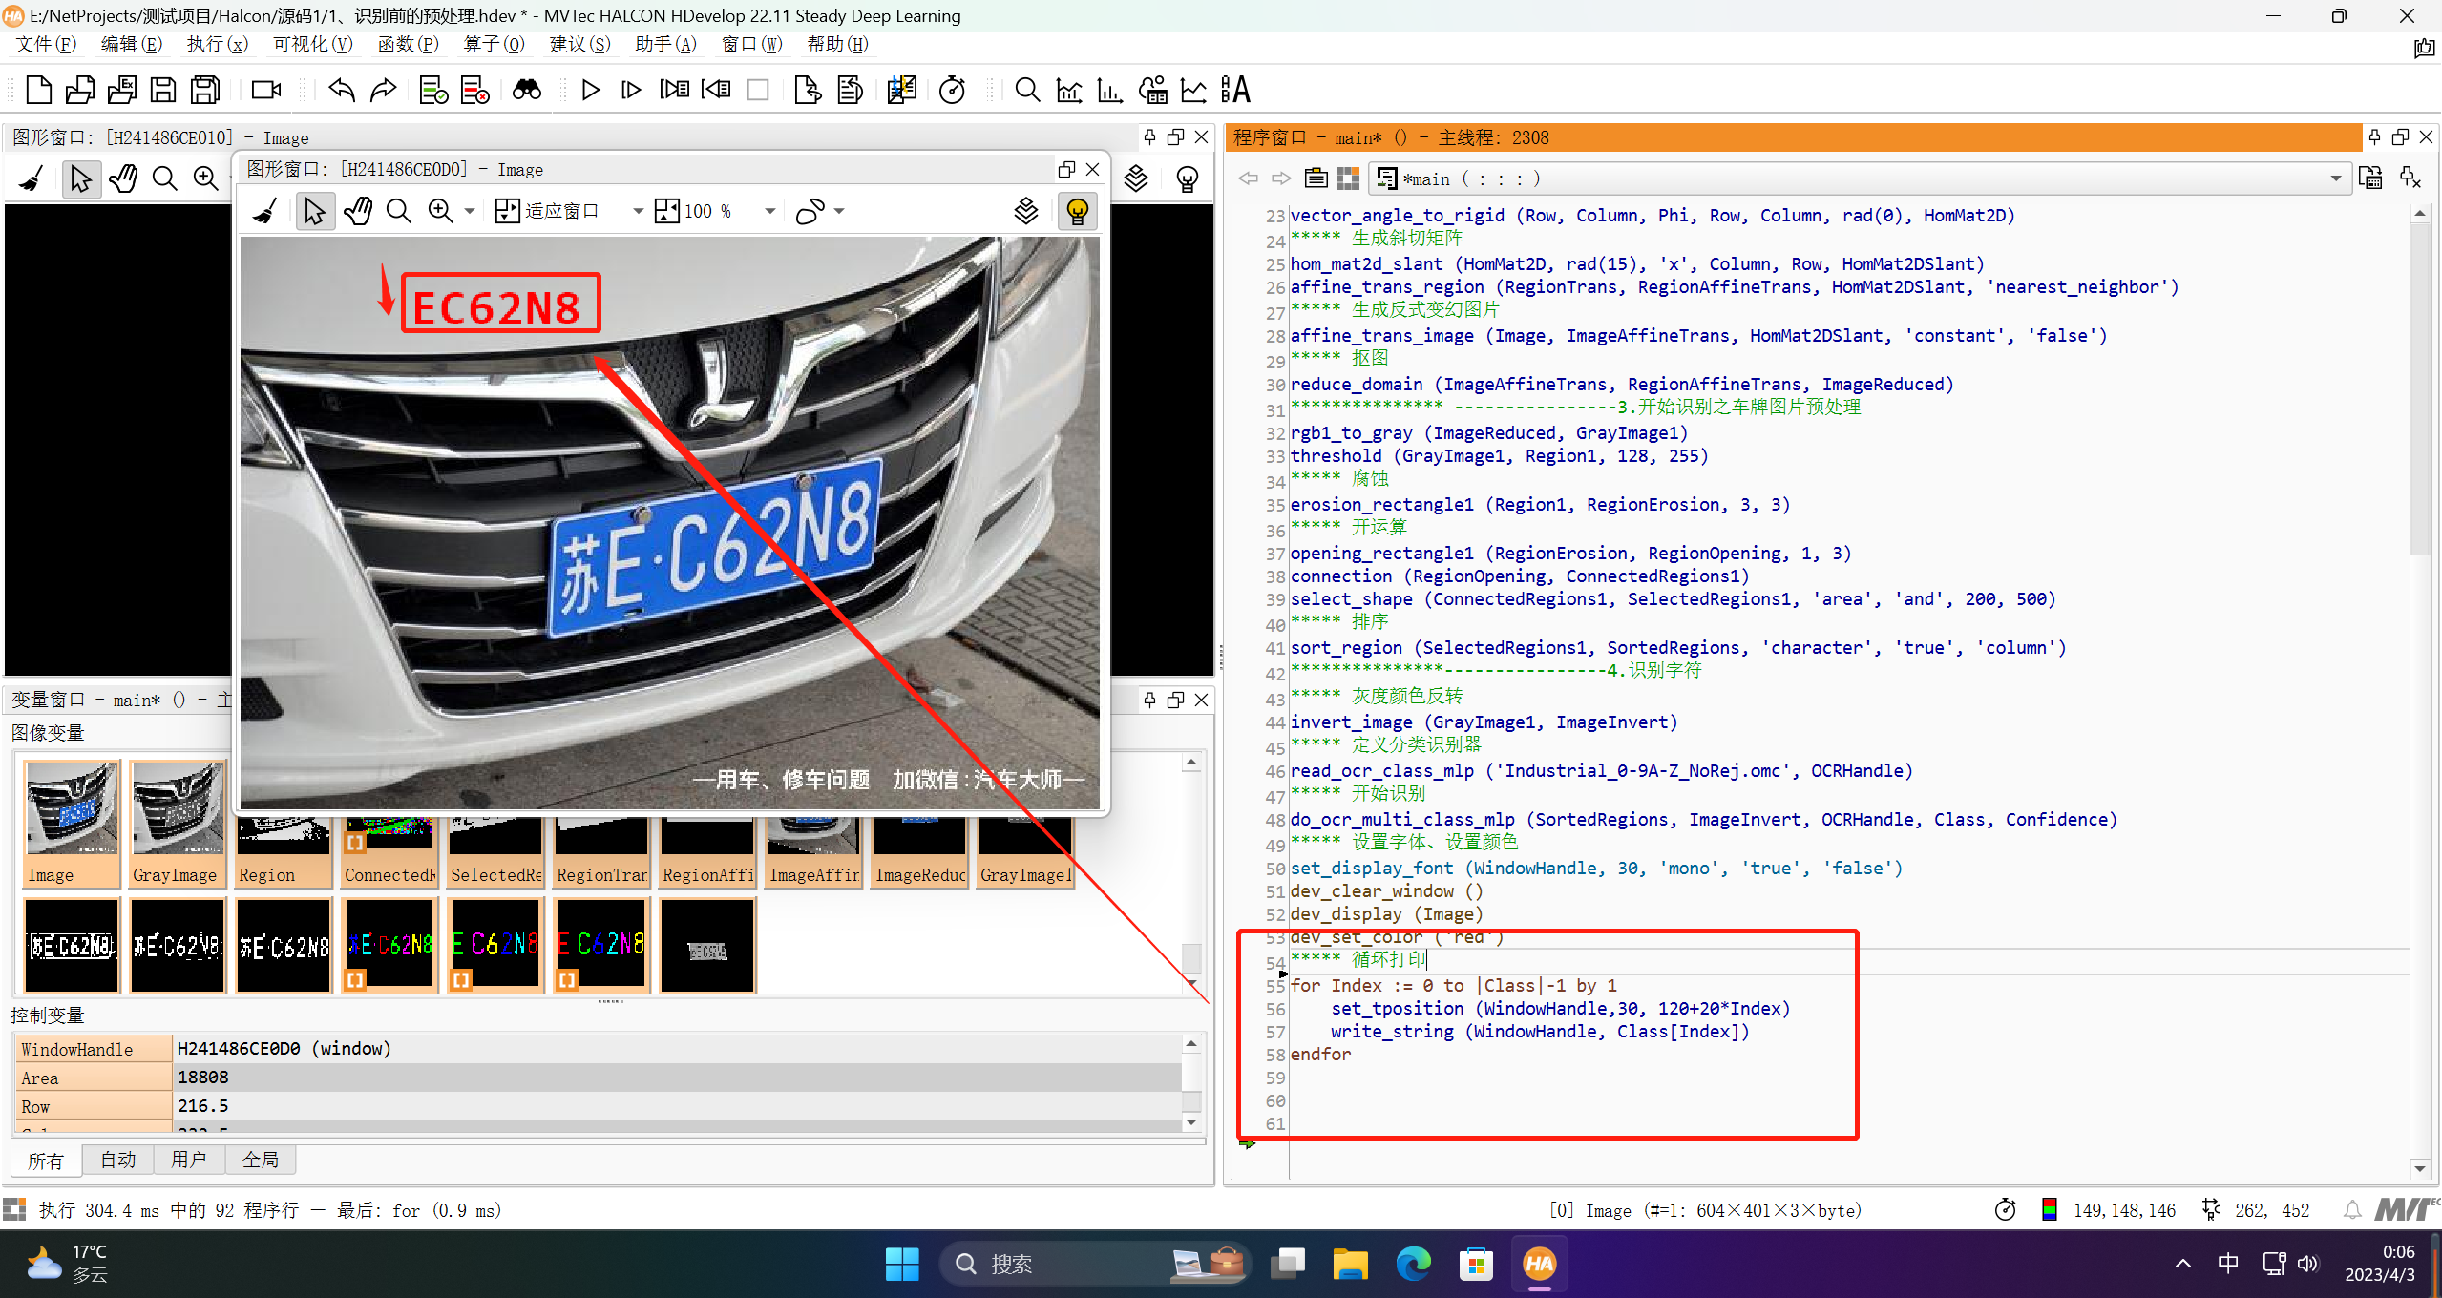
Task: Click the Run program play icon
Action: point(590,90)
